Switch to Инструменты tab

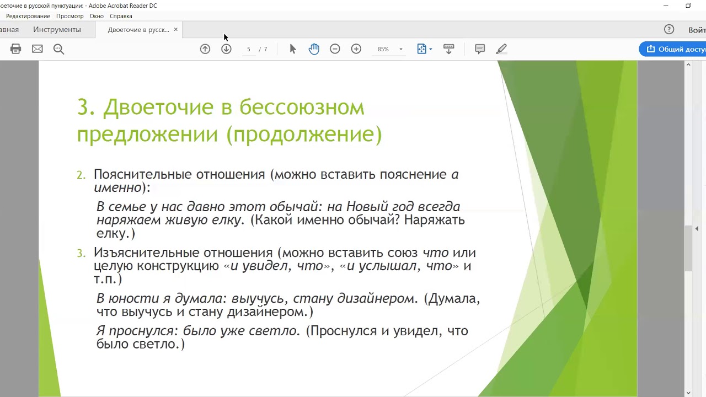(x=57, y=30)
